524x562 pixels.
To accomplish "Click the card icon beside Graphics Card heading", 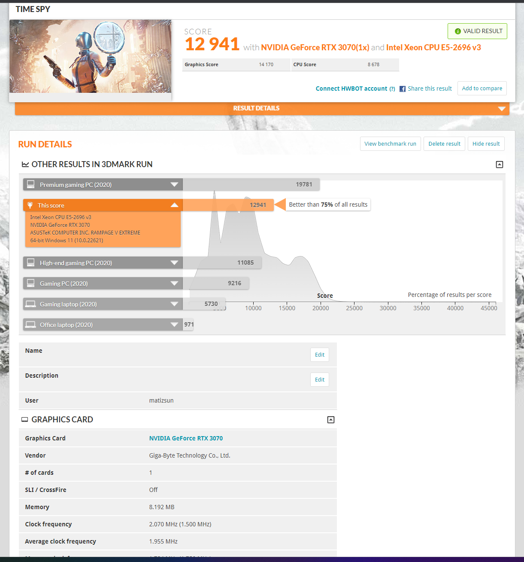I will coord(25,420).
